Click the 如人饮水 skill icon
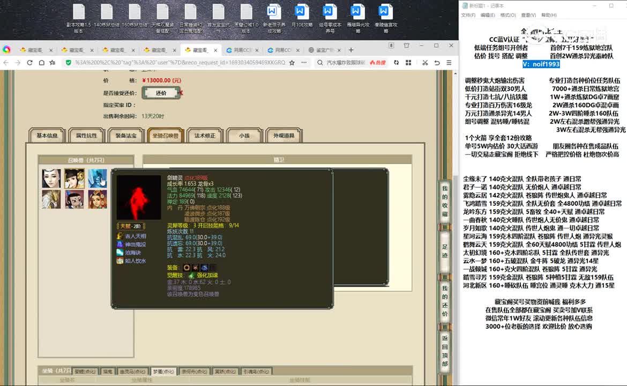The height and width of the screenshot is (386, 627). (120, 261)
